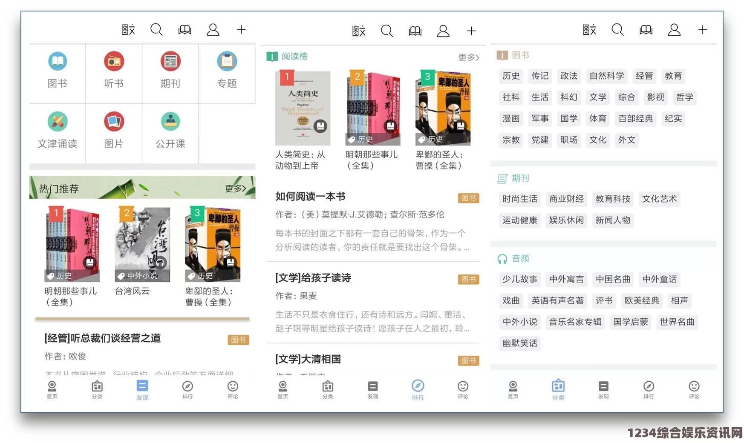
Task: Go to 首页 tab in middle screen
Action: [283, 390]
